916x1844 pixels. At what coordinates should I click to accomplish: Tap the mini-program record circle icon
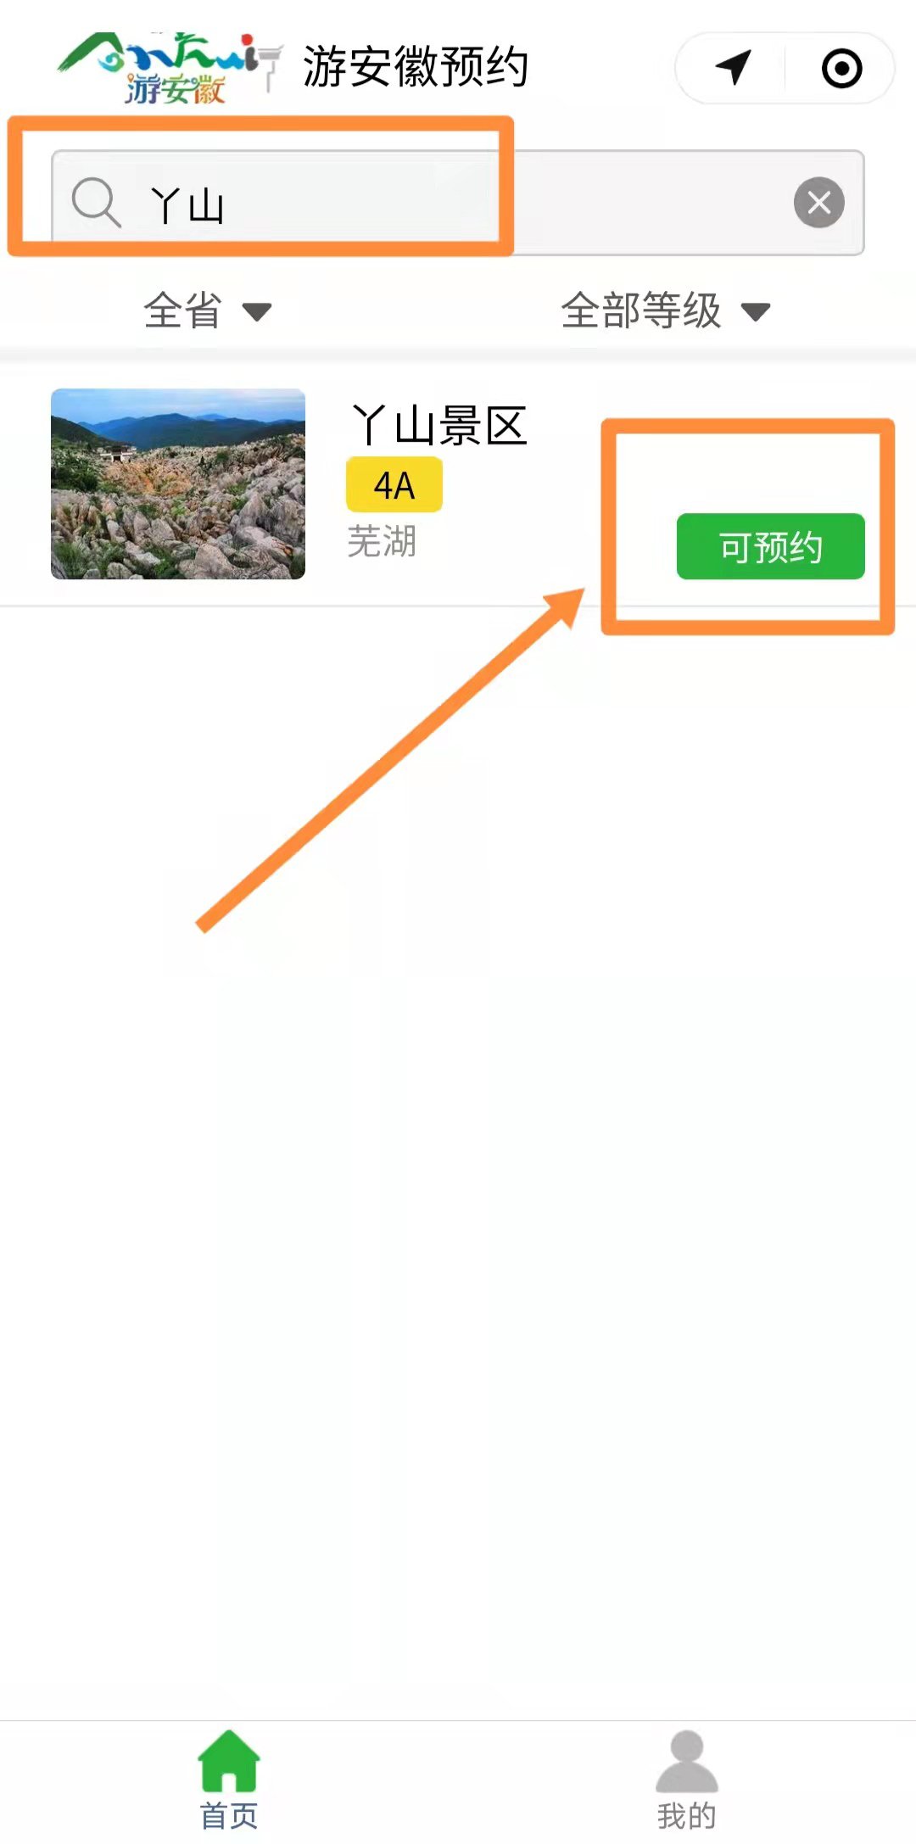(842, 68)
